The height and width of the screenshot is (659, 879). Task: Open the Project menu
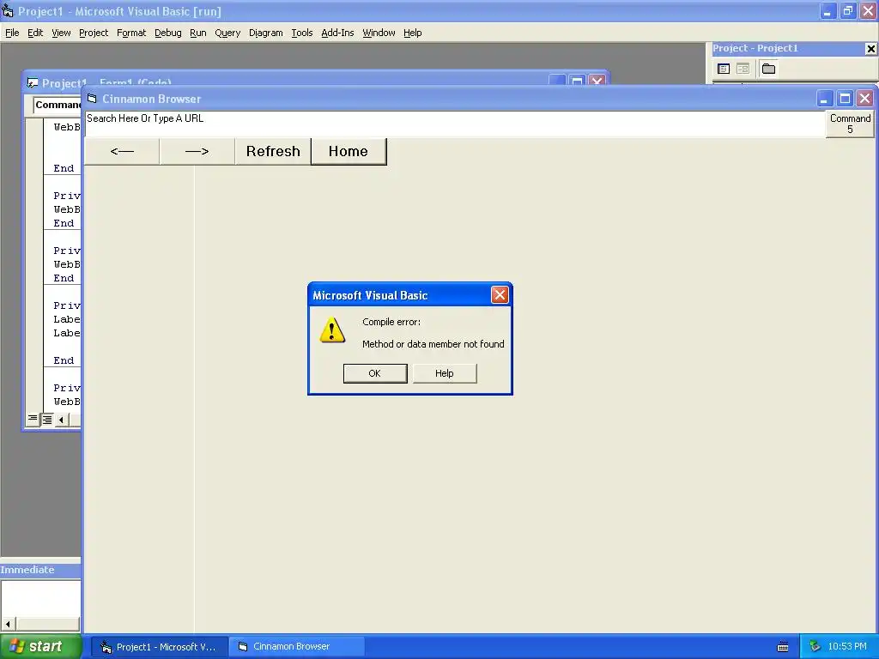coord(93,33)
